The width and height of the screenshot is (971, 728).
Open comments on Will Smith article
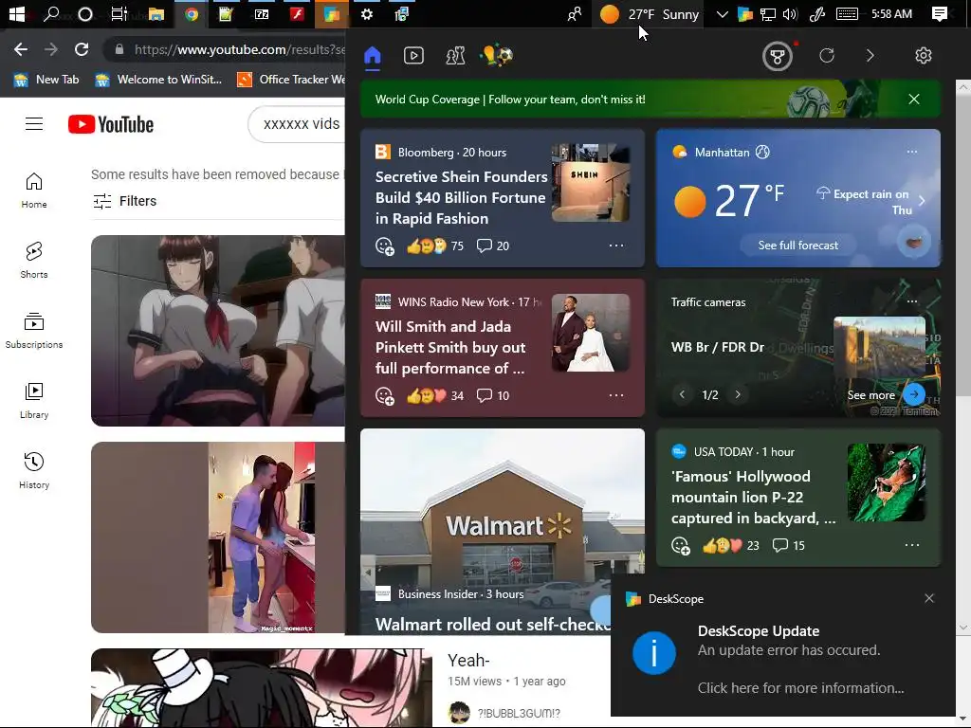[493, 395]
